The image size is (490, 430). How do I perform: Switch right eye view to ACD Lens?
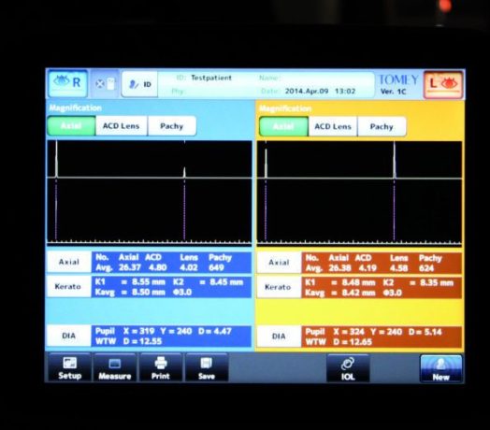122,126
